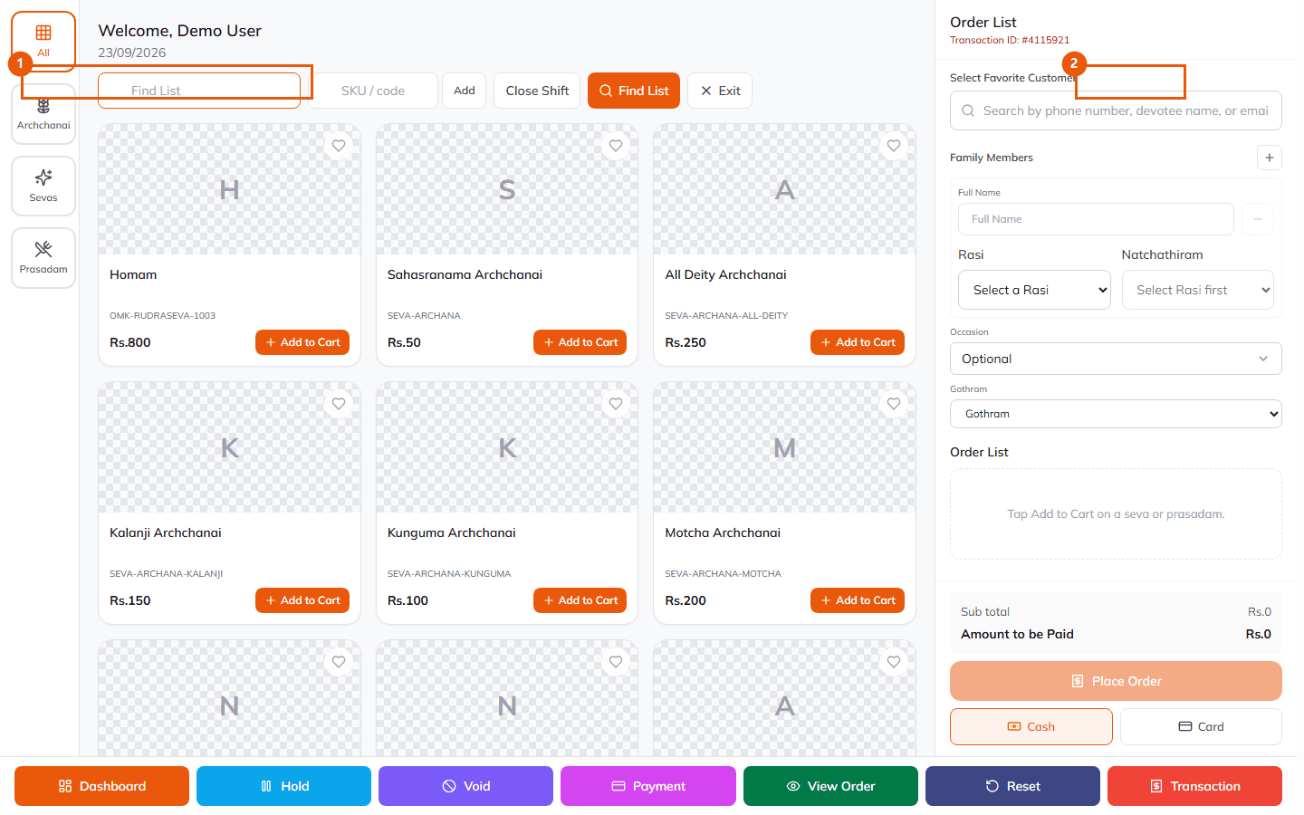Click the Close Shift button

537,91
